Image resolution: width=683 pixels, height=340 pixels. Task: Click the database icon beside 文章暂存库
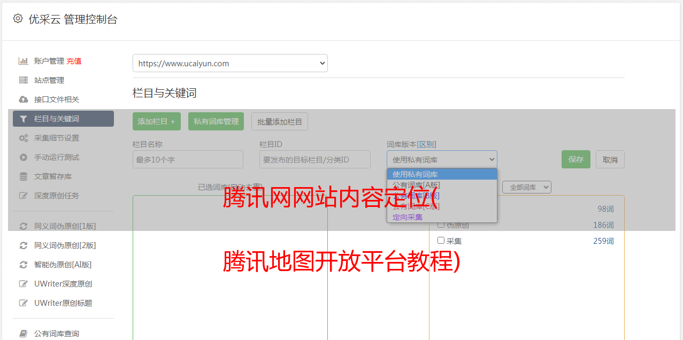(x=24, y=176)
